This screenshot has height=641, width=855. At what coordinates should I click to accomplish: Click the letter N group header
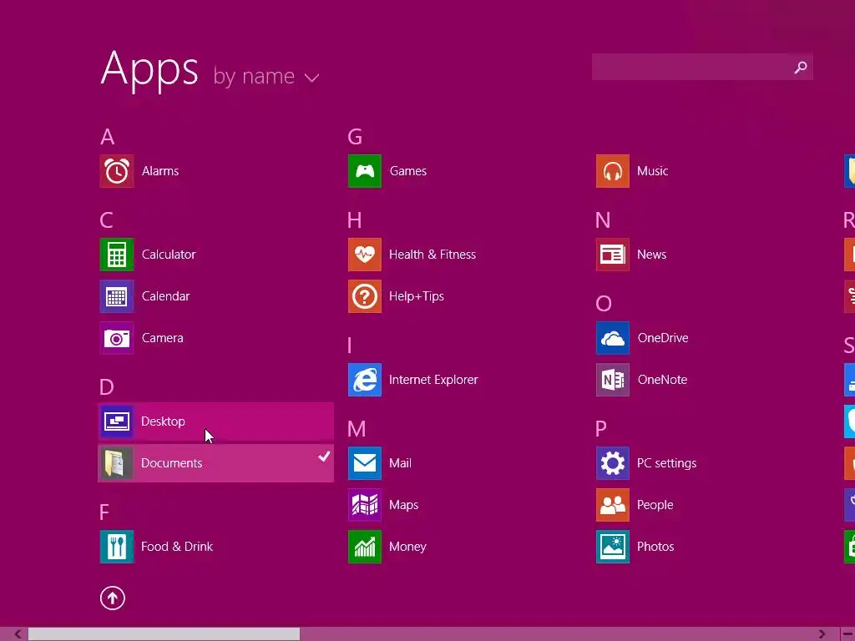[x=603, y=220]
